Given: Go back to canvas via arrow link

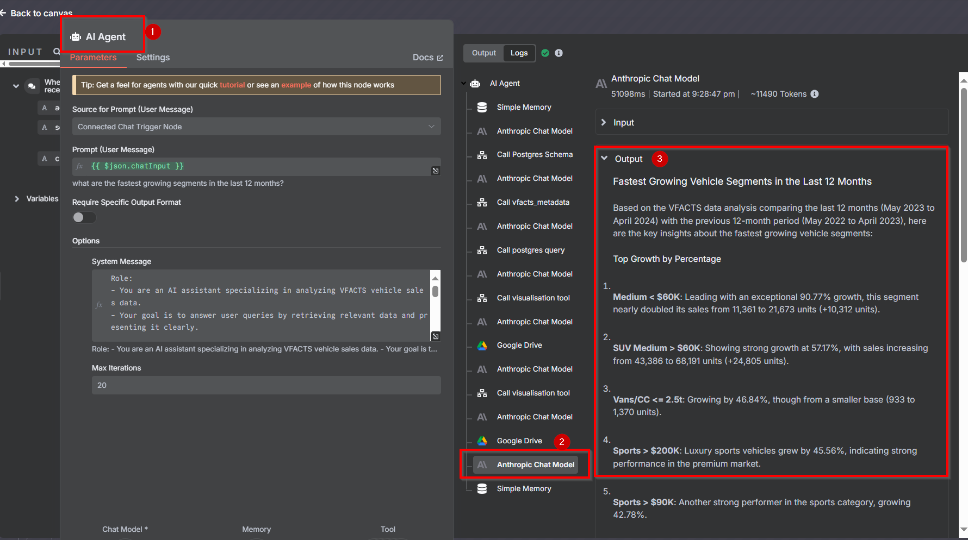Looking at the screenshot, I should [36, 13].
